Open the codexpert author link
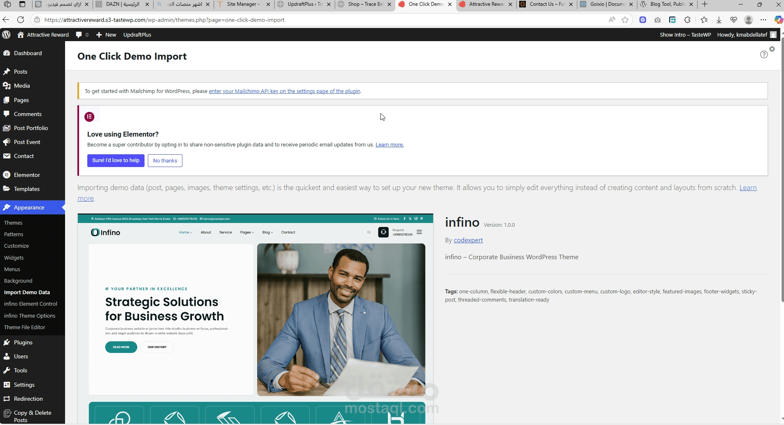This screenshot has width=784, height=425. pos(468,240)
